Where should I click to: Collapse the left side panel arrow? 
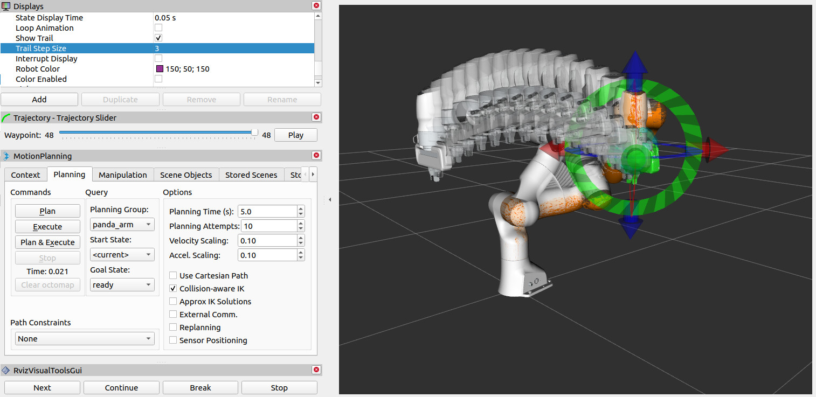[x=329, y=199]
